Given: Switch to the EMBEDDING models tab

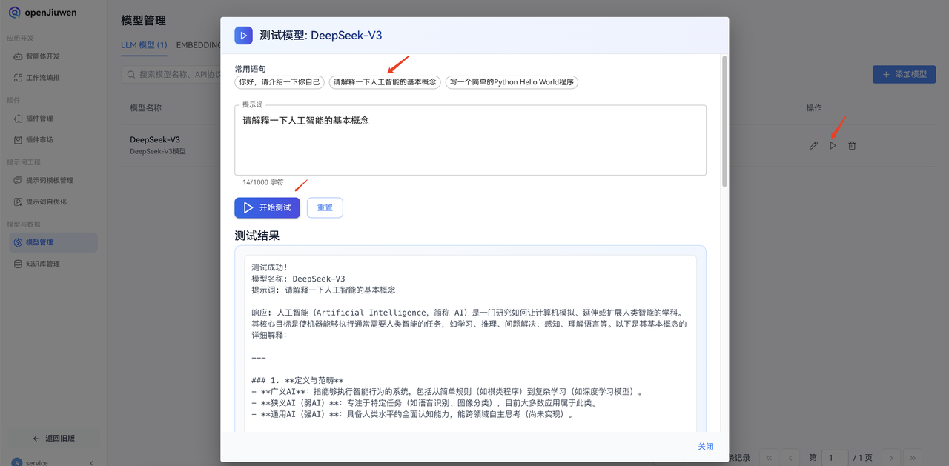Looking at the screenshot, I should (199, 44).
